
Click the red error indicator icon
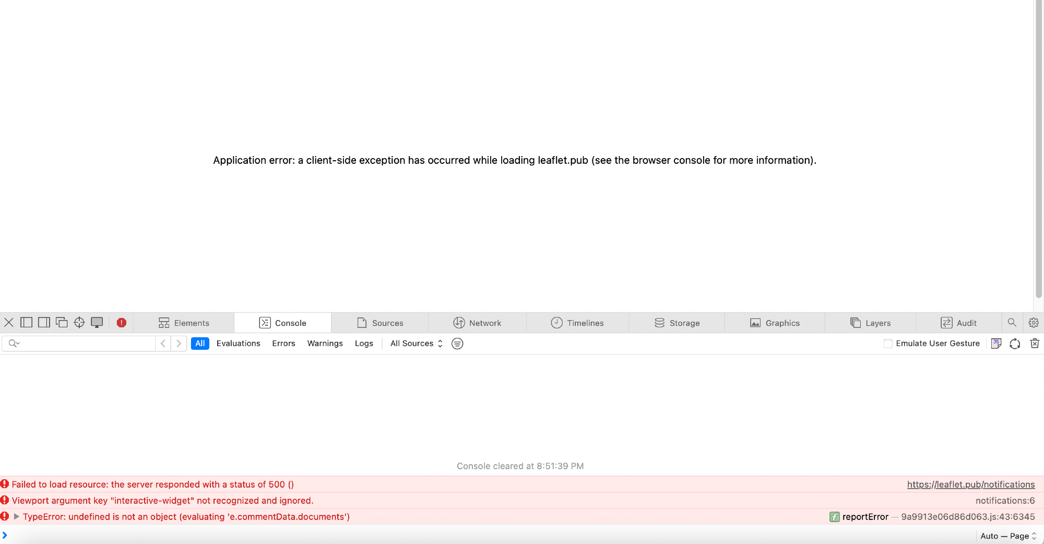pyautogui.click(x=122, y=323)
